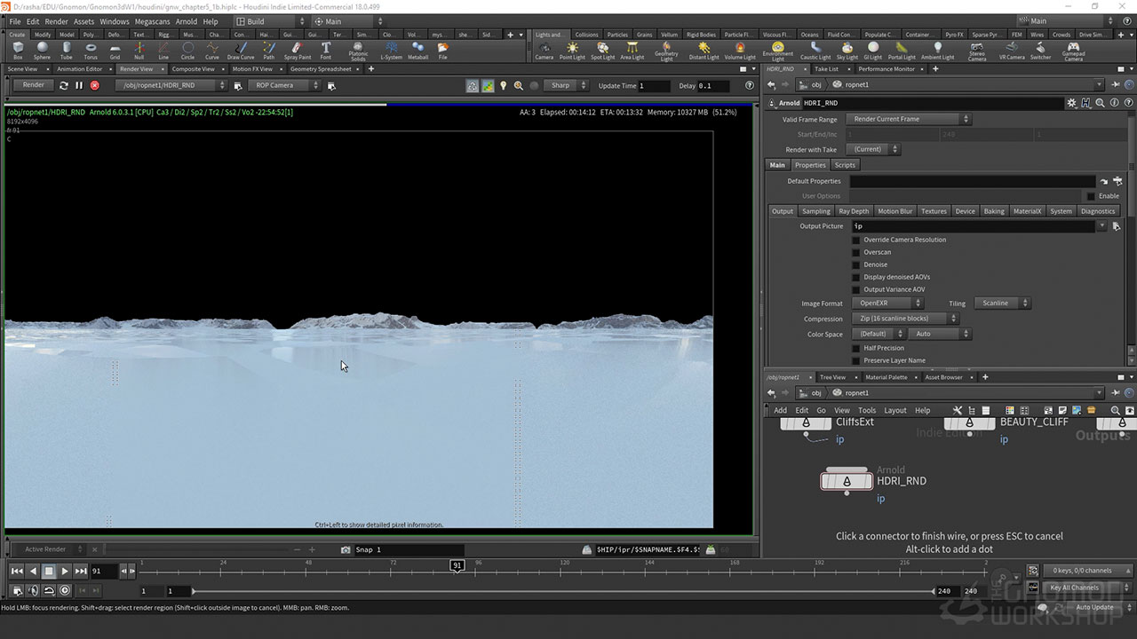Open the Valid Frame Range dropdown

909,119
